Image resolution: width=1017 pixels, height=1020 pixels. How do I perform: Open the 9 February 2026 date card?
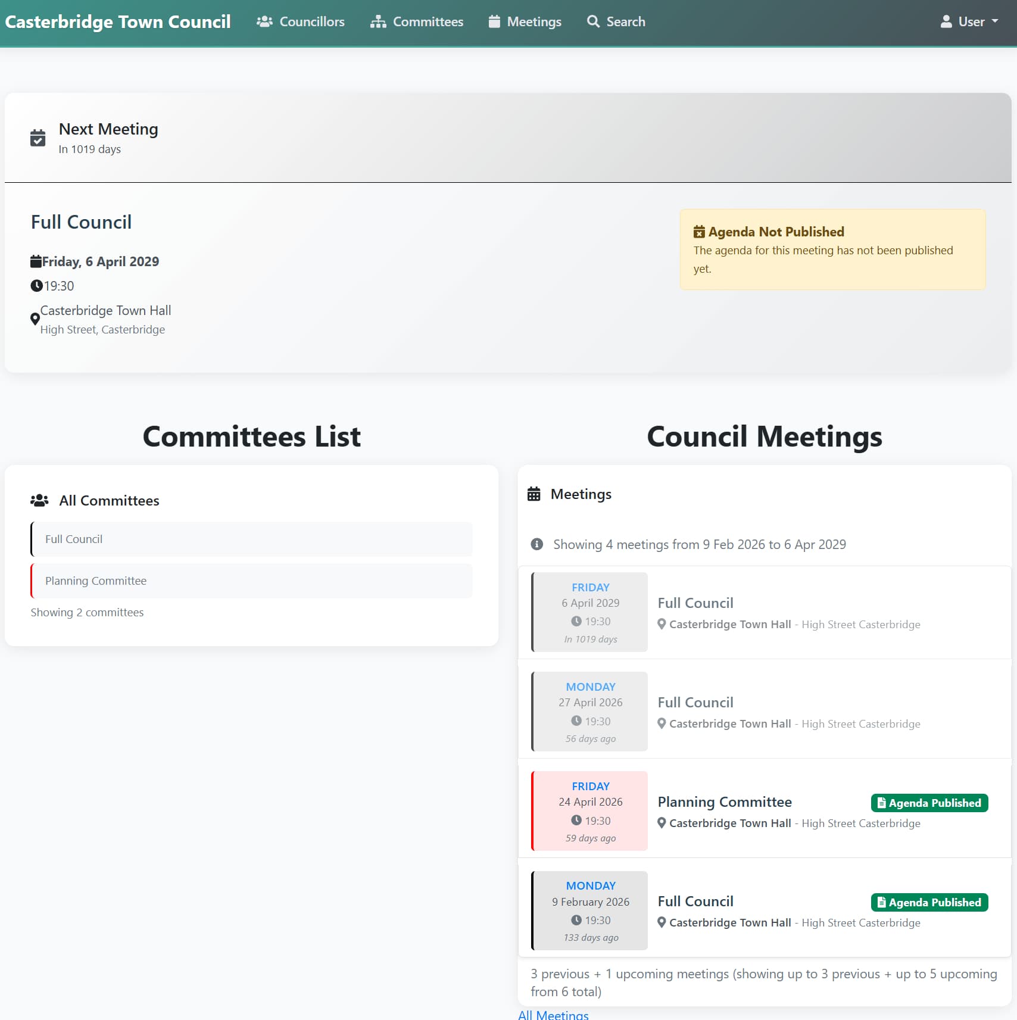(589, 910)
